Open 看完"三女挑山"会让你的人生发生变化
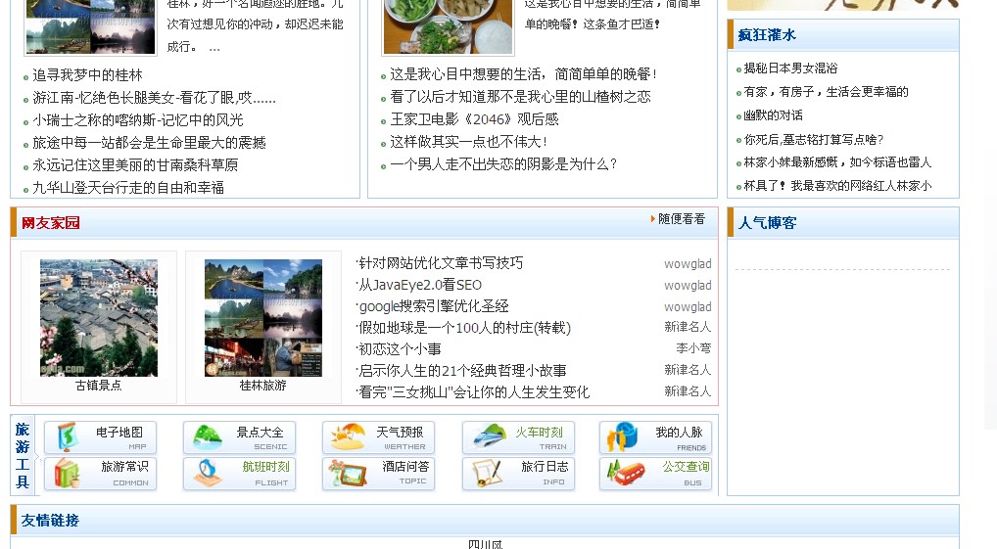997x549 pixels. click(x=474, y=392)
